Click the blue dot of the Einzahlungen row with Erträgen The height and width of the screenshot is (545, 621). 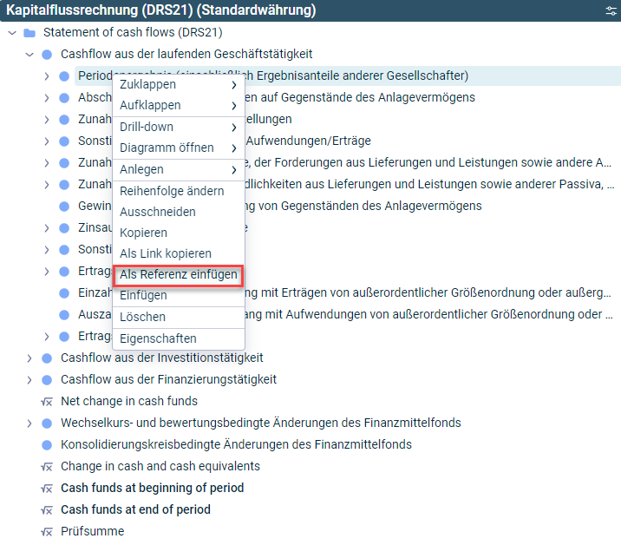[64, 293]
